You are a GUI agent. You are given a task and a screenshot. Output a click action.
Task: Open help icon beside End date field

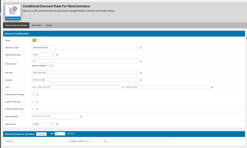tap(141, 80)
